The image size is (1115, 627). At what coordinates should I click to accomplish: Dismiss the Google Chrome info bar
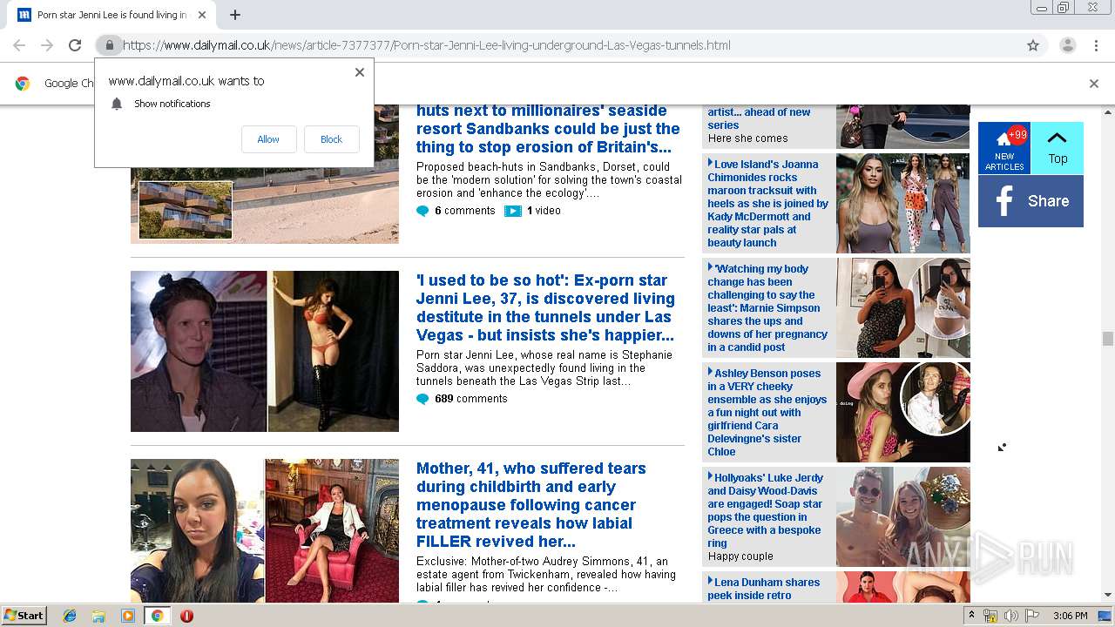tap(1094, 84)
